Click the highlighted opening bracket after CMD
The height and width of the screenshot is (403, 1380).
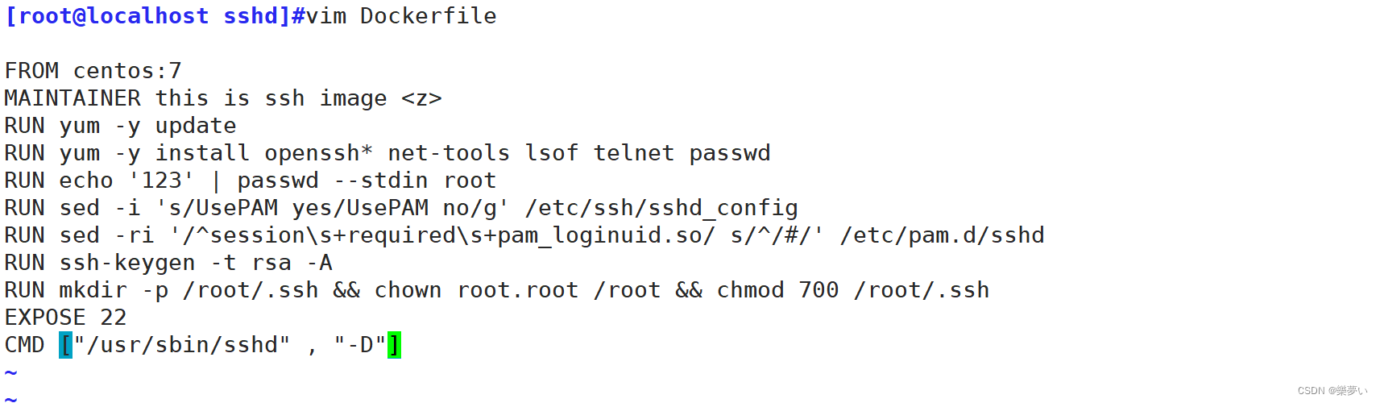pos(66,345)
